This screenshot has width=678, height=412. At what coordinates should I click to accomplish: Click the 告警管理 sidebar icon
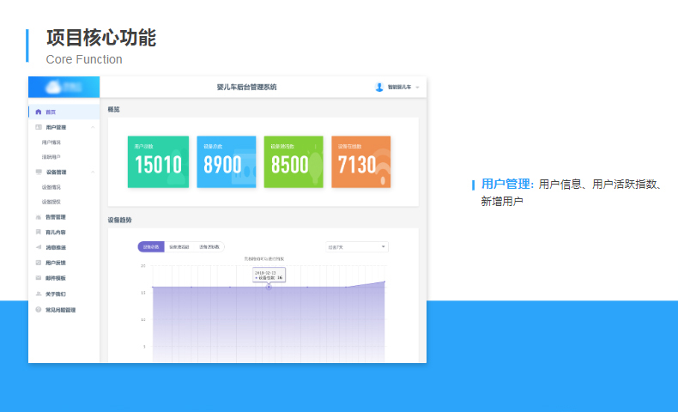pos(38,217)
